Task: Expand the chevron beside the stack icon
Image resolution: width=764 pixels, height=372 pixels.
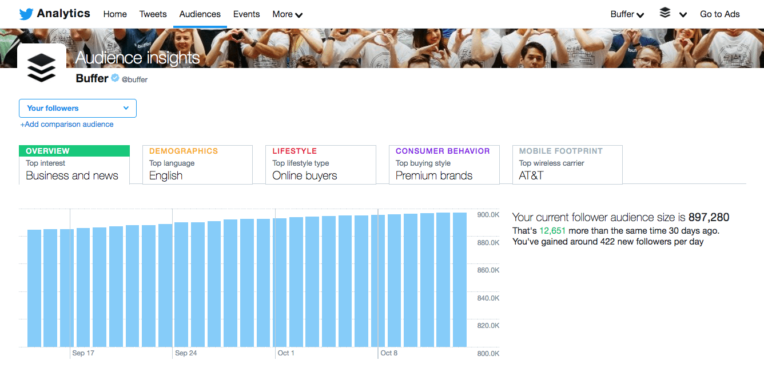Action: pos(684,14)
